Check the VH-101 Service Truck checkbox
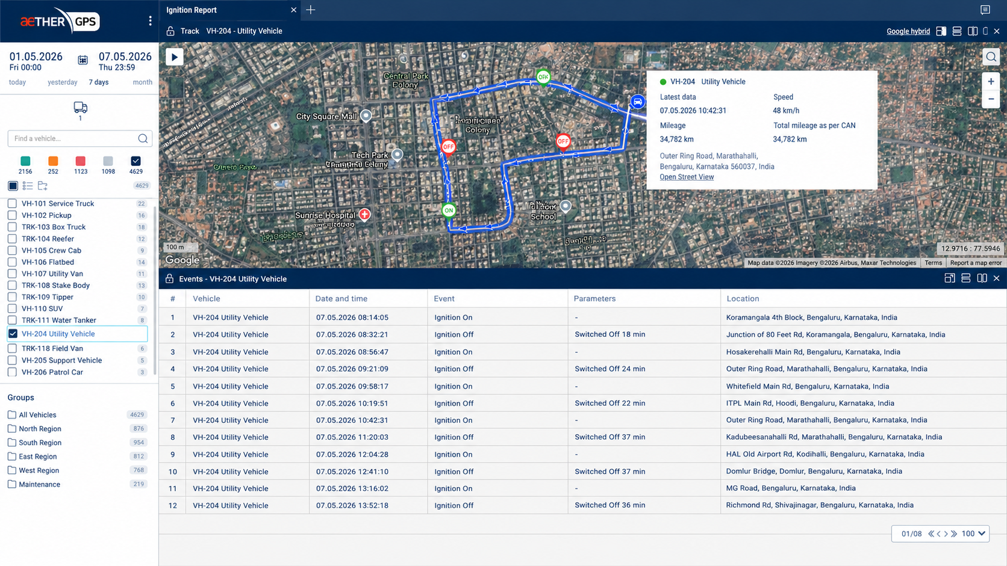 coord(12,203)
